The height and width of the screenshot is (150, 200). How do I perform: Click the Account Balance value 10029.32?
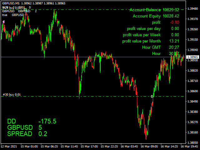tap(171, 10)
